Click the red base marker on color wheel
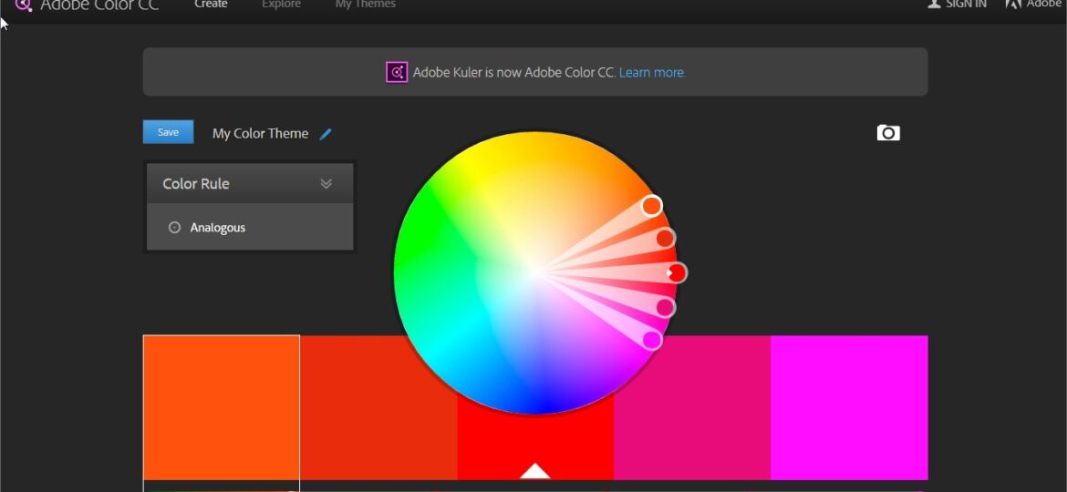This screenshot has width=1067, height=492. pyautogui.click(x=677, y=272)
